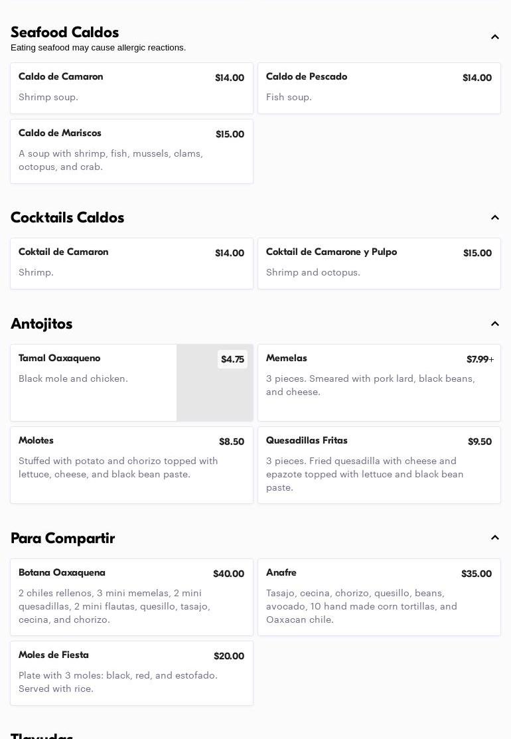Select the Quesadillas Fritas item
Viewport: 511px width, 739px height.
pyautogui.click(x=379, y=465)
